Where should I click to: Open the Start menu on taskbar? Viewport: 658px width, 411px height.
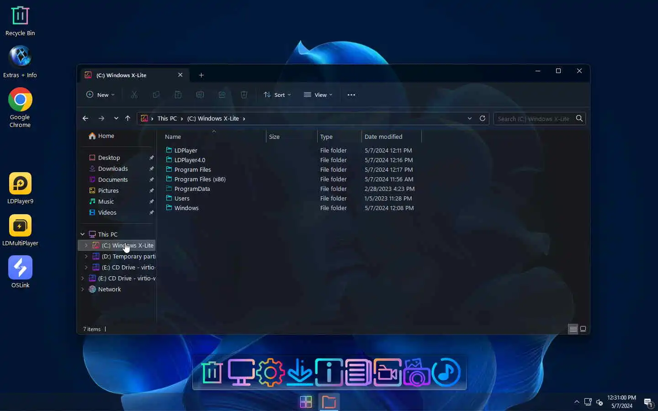click(x=306, y=402)
